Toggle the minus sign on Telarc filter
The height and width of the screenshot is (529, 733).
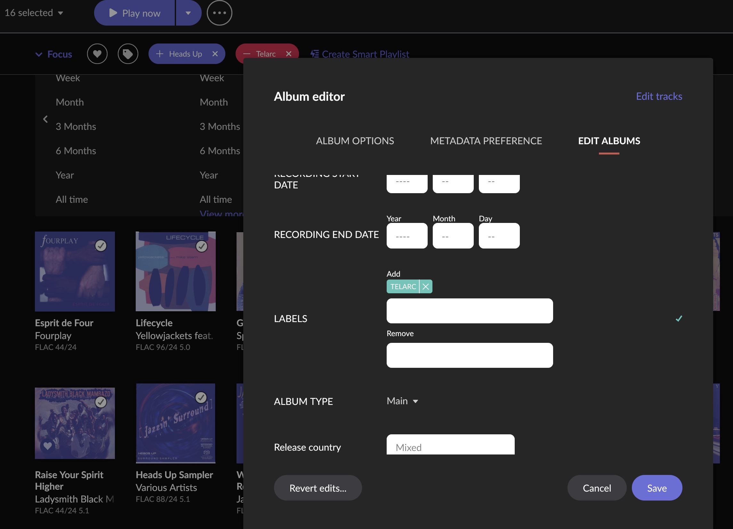(246, 54)
